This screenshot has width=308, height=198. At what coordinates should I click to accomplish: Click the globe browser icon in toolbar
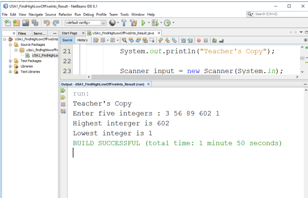point(112,23)
